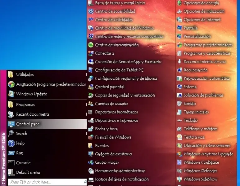The height and width of the screenshot is (186, 240).
Task: Click the Teclado keyboard icon
Action: pyautogui.click(x=179, y=120)
